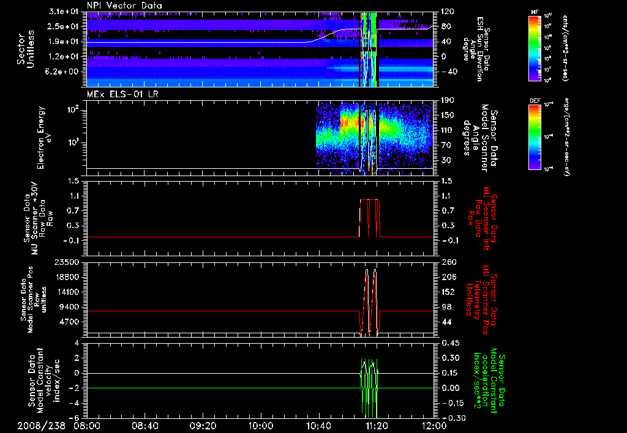Click the 2008/238 date label
This screenshot has height=433, width=627.
pos(42,425)
